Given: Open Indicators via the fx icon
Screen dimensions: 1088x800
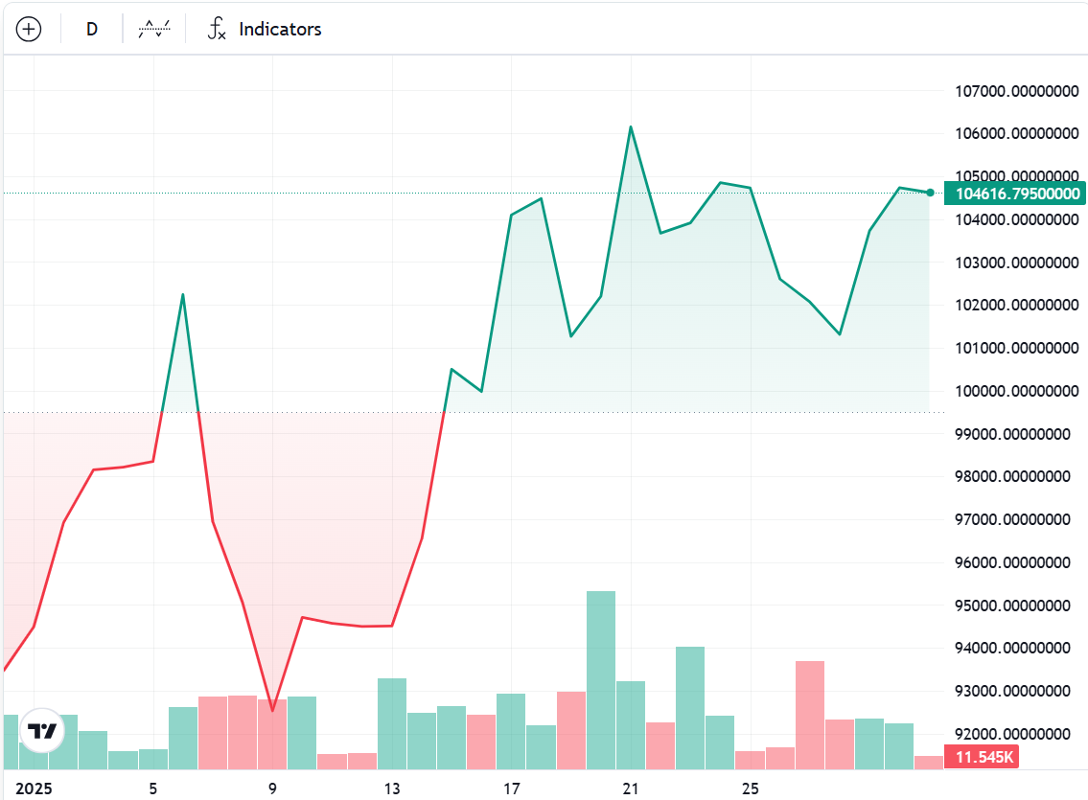Looking at the screenshot, I should [216, 29].
